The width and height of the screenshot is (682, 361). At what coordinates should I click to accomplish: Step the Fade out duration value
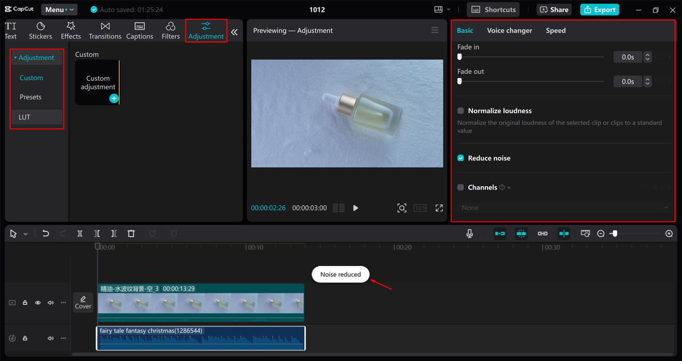[647, 81]
